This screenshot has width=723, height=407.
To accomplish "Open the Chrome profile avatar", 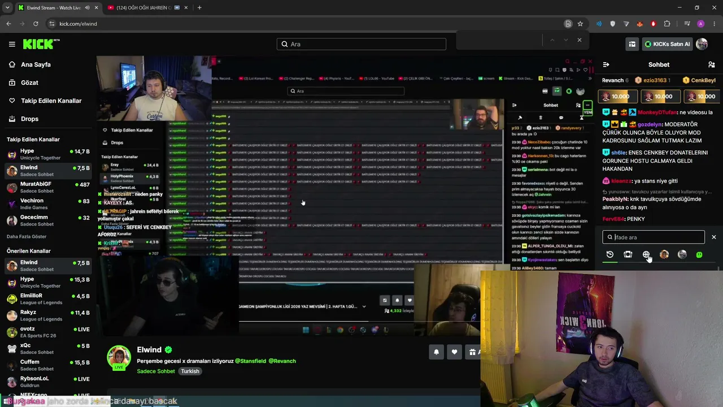I will (x=701, y=24).
